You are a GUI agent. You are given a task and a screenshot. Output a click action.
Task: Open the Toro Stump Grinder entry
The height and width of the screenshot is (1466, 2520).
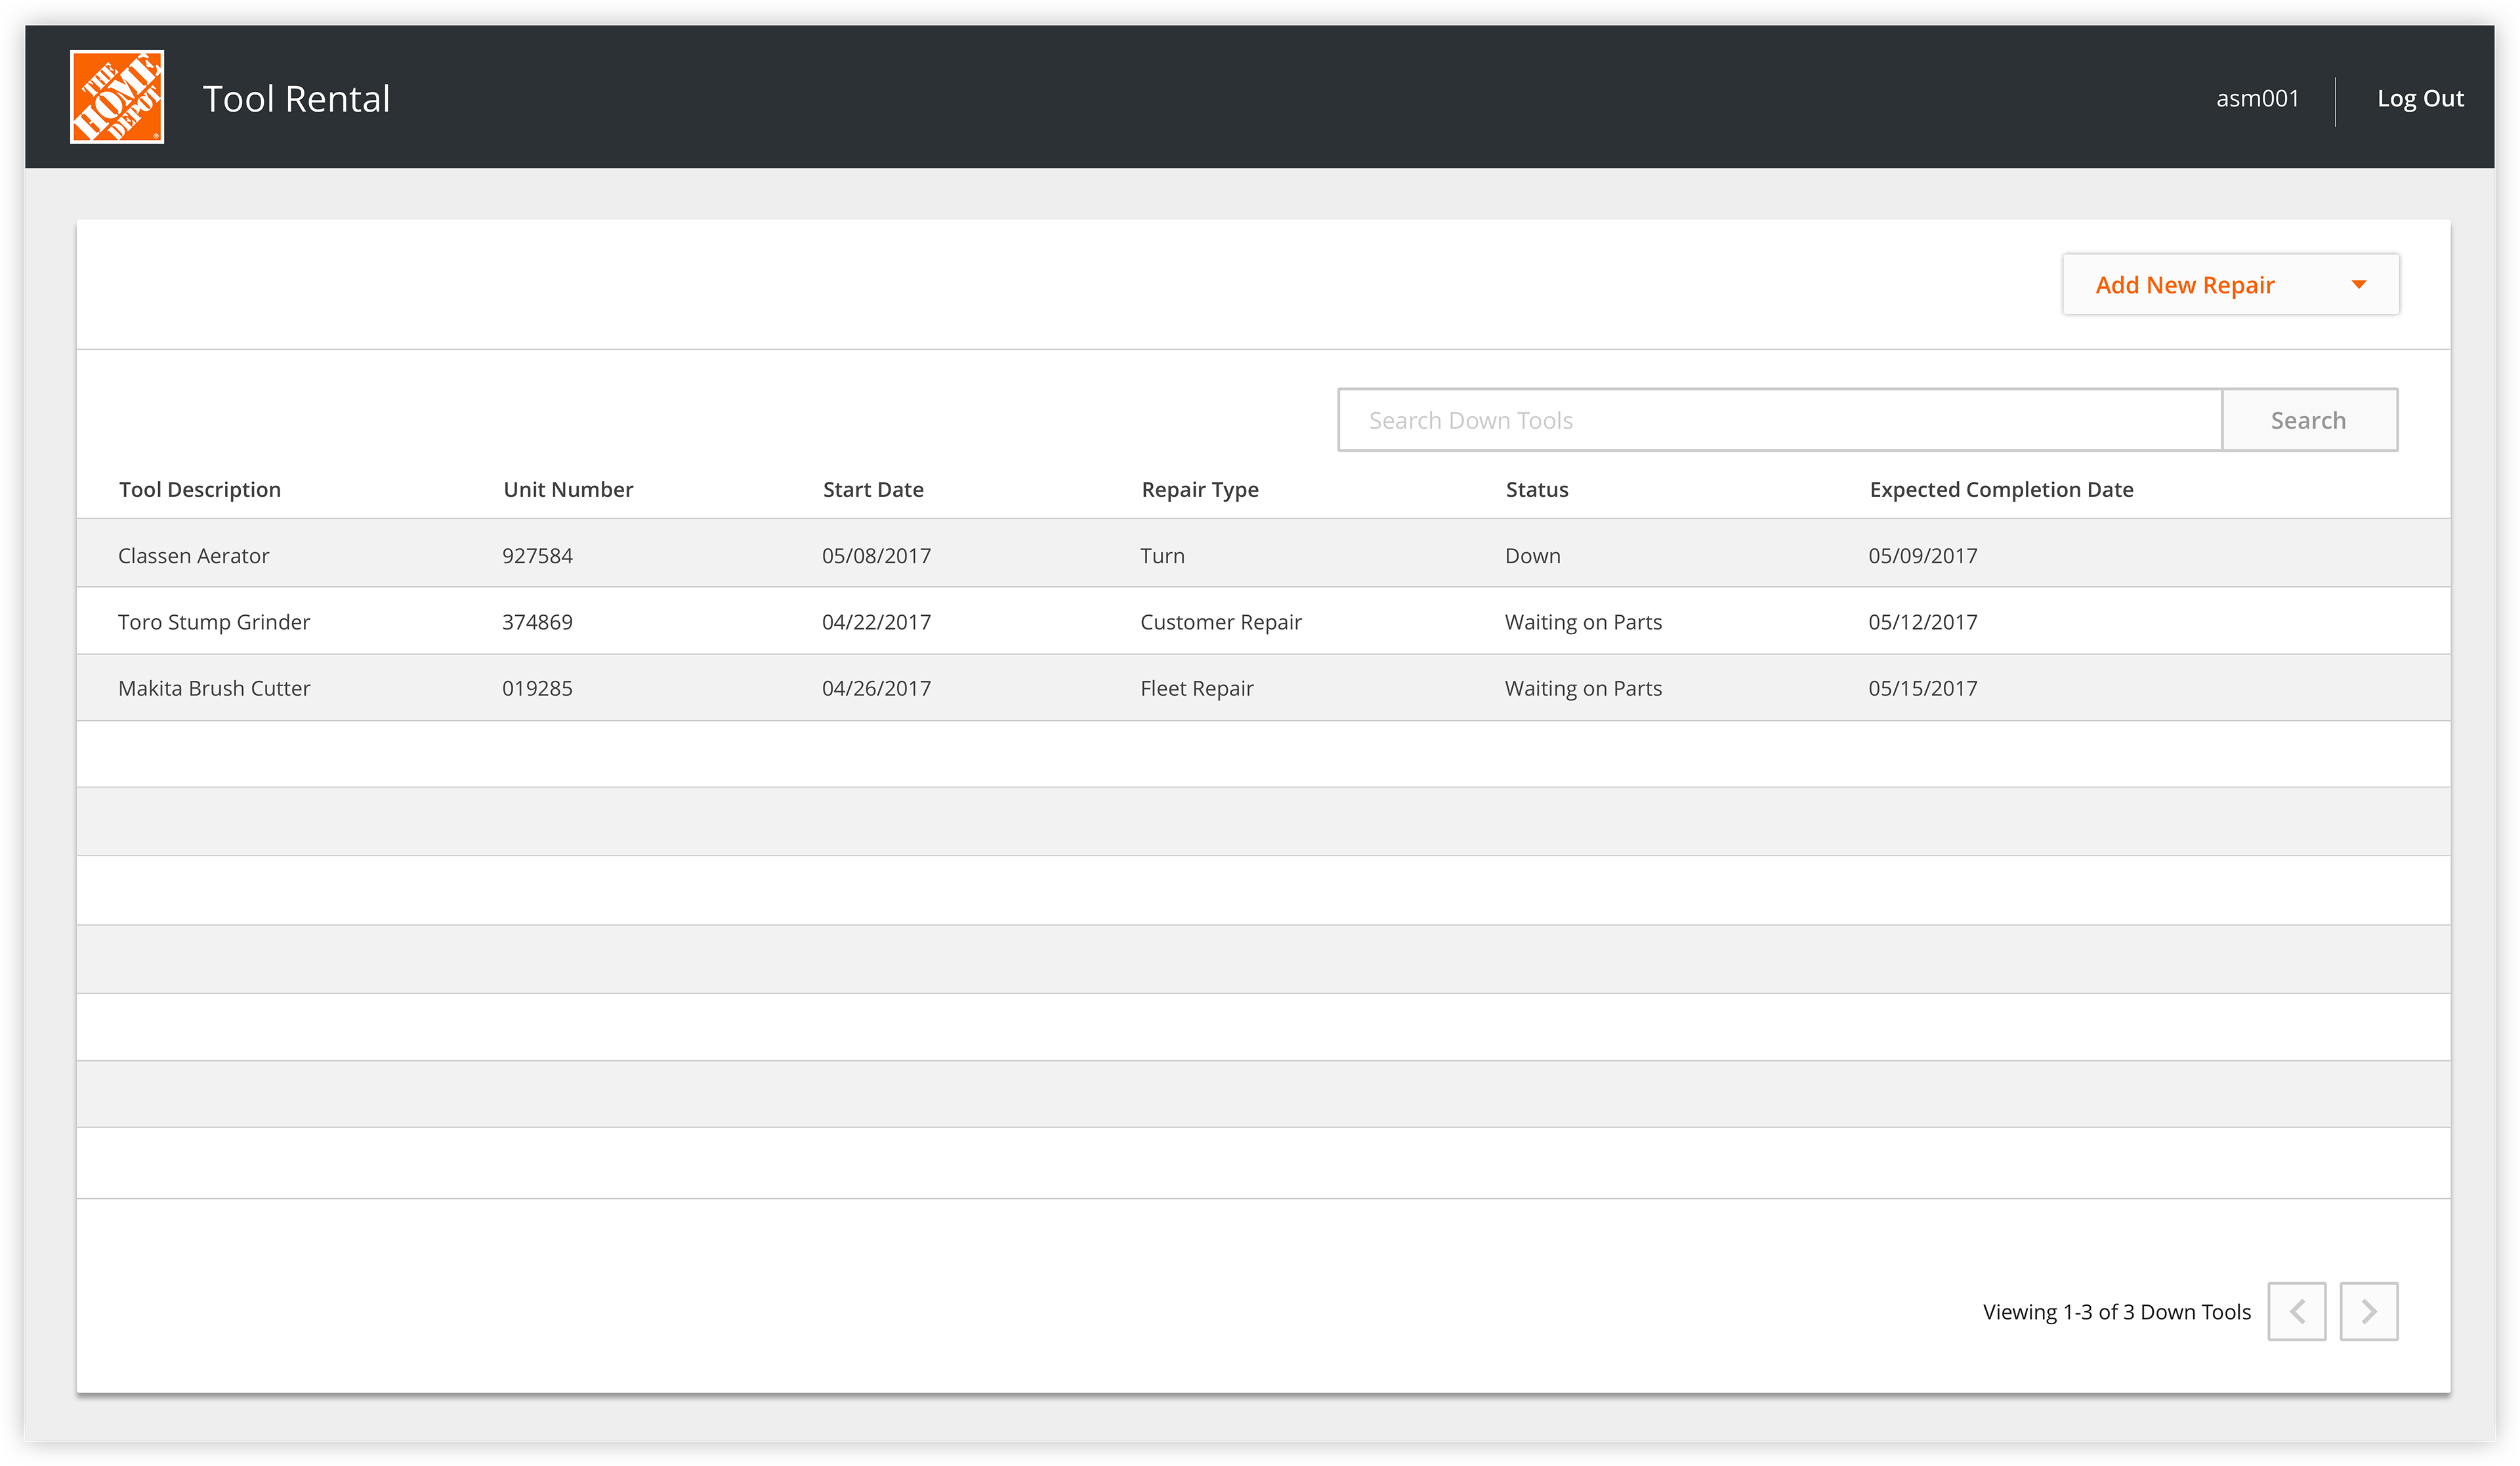coord(214,622)
